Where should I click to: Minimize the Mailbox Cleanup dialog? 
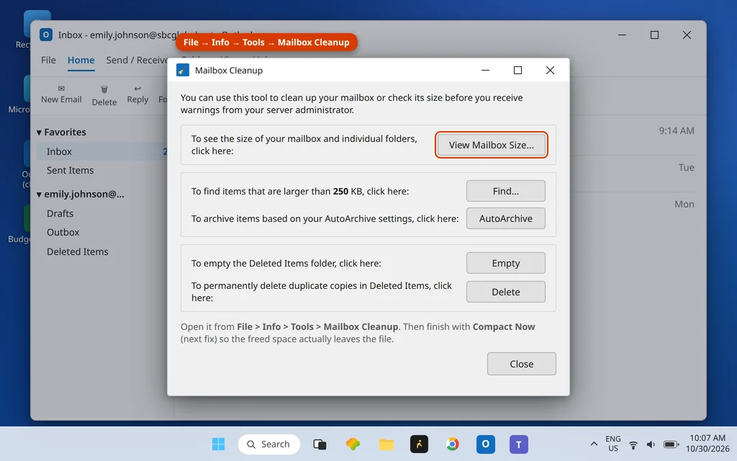[x=486, y=70]
